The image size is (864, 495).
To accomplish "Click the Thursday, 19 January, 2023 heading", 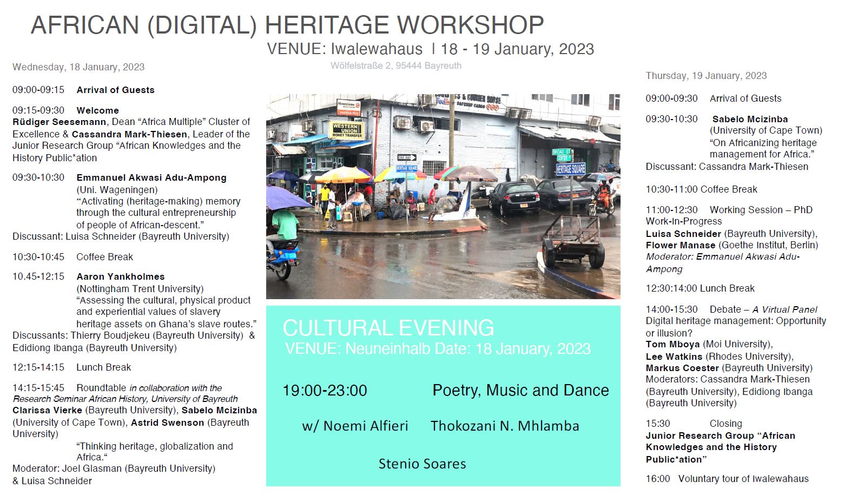I will [x=706, y=76].
